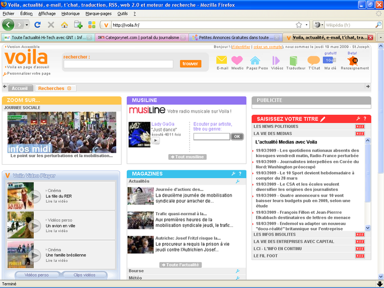
Task: Click the trouver search button
Action: click(x=190, y=64)
